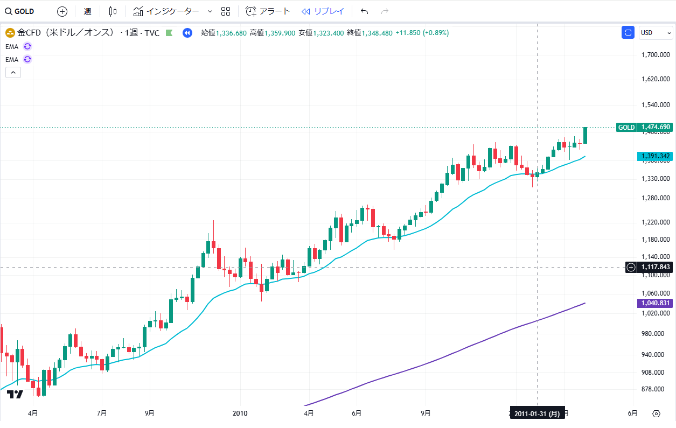This screenshot has height=428, width=676.
Task: Collapse the indicator legend with chevron
Action: [x=13, y=72]
